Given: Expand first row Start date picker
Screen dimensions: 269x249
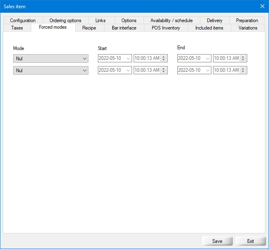Looking at the screenshot, I should pos(128,59).
